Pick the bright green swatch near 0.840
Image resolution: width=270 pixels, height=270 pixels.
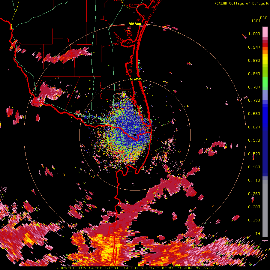(265, 80)
